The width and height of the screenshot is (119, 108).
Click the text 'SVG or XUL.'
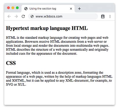point(16,84)
